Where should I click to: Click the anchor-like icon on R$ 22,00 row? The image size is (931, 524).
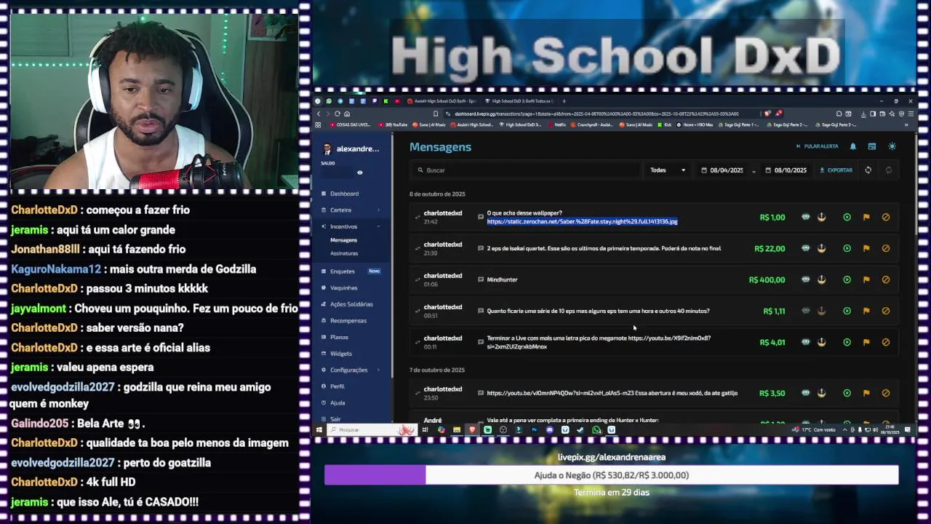(821, 248)
